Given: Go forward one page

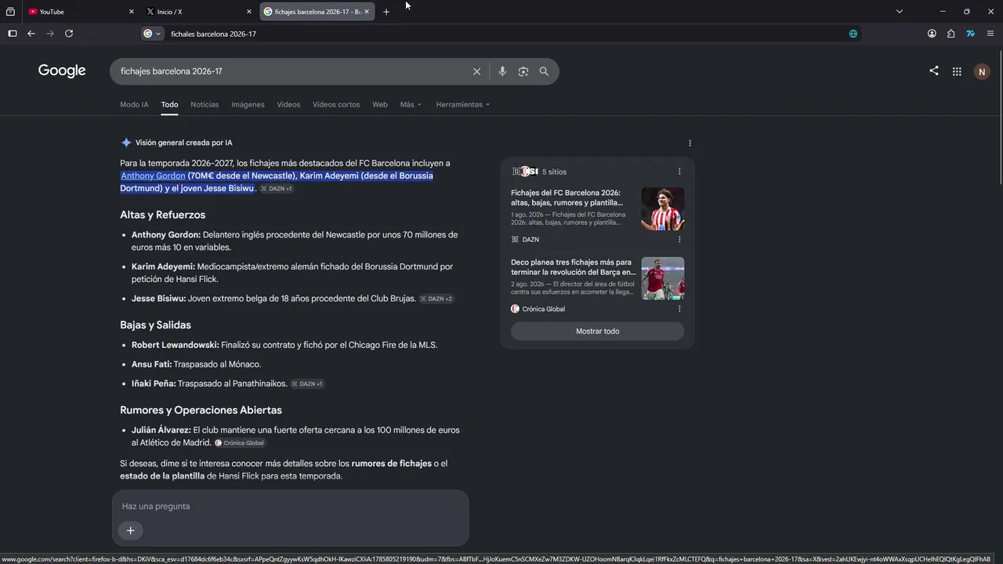Looking at the screenshot, I should pos(50,34).
